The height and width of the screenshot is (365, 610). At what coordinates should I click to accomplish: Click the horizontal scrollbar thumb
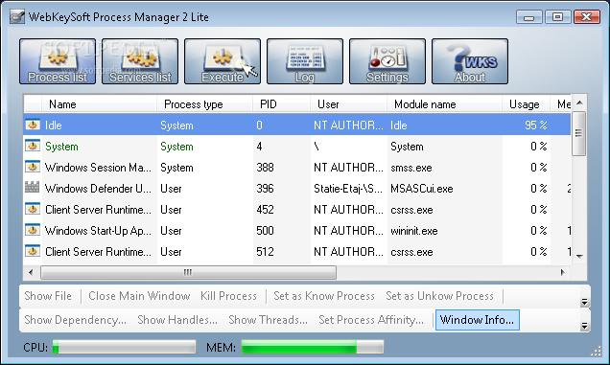[x=188, y=272]
